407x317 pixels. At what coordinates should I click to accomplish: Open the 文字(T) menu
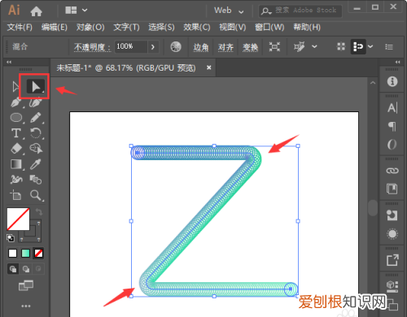(126, 27)
